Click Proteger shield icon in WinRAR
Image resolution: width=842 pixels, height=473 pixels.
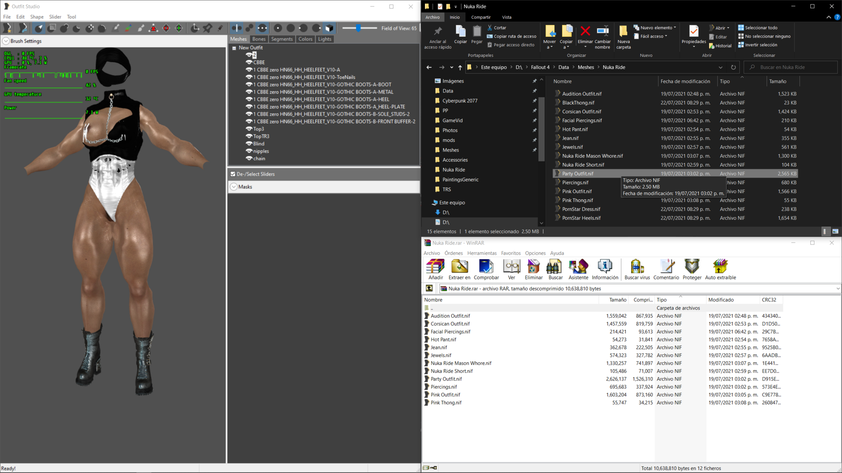click(692, 269)
